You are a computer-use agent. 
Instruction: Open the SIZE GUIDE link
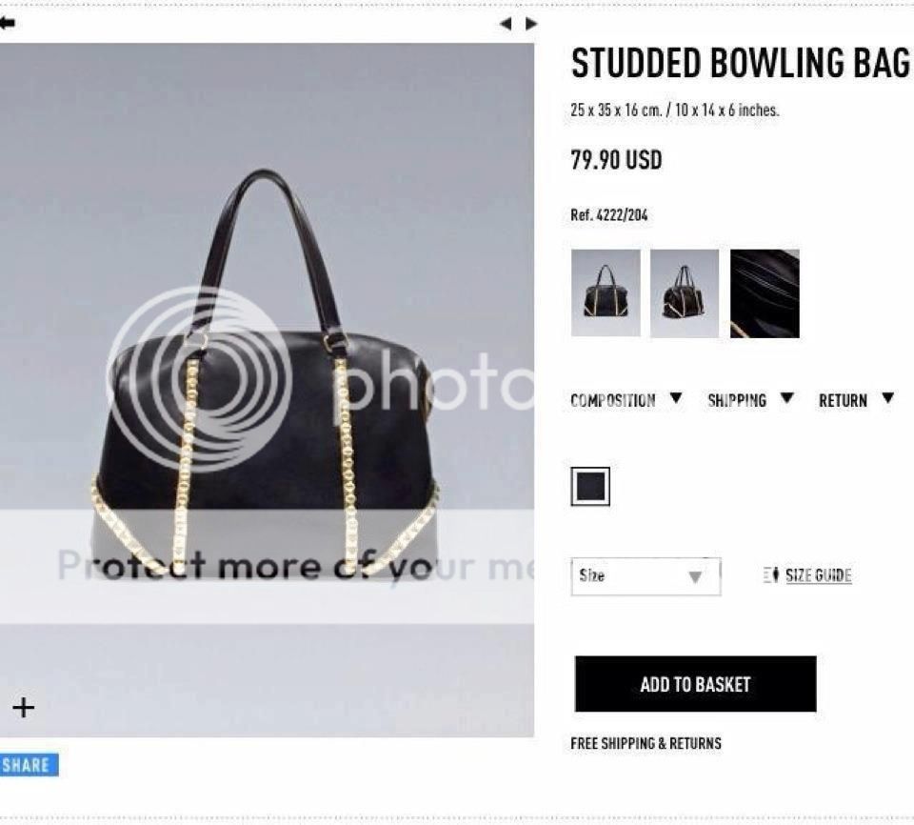819,575
